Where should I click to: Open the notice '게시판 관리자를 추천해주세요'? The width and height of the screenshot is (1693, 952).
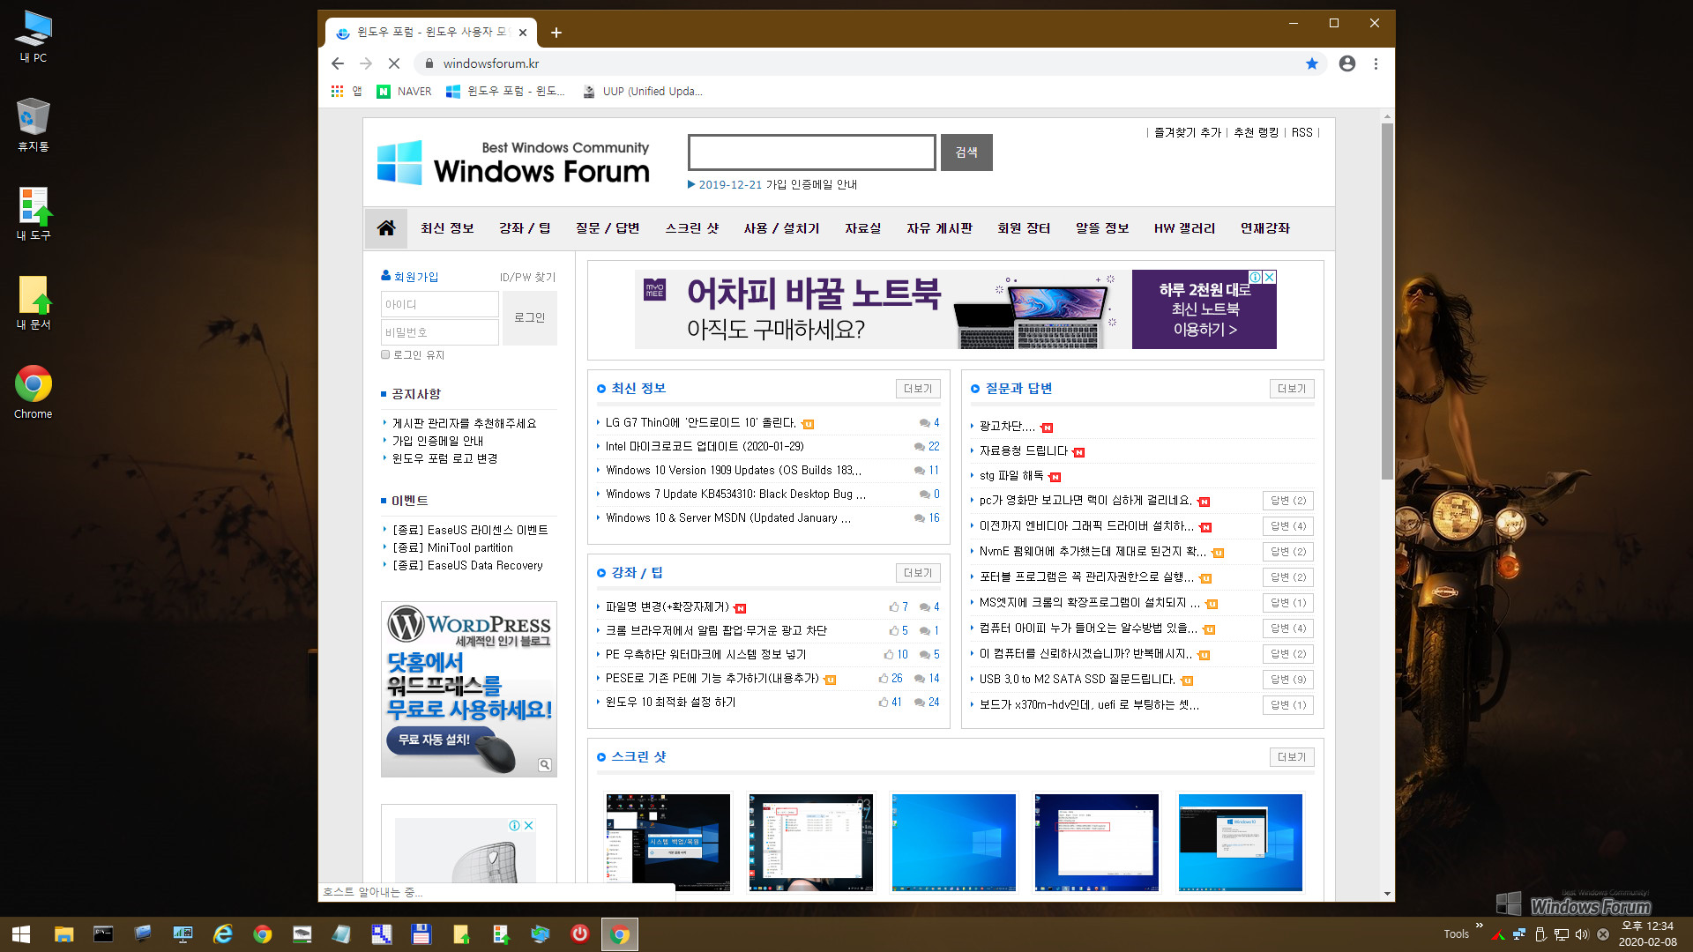(464, 424)
